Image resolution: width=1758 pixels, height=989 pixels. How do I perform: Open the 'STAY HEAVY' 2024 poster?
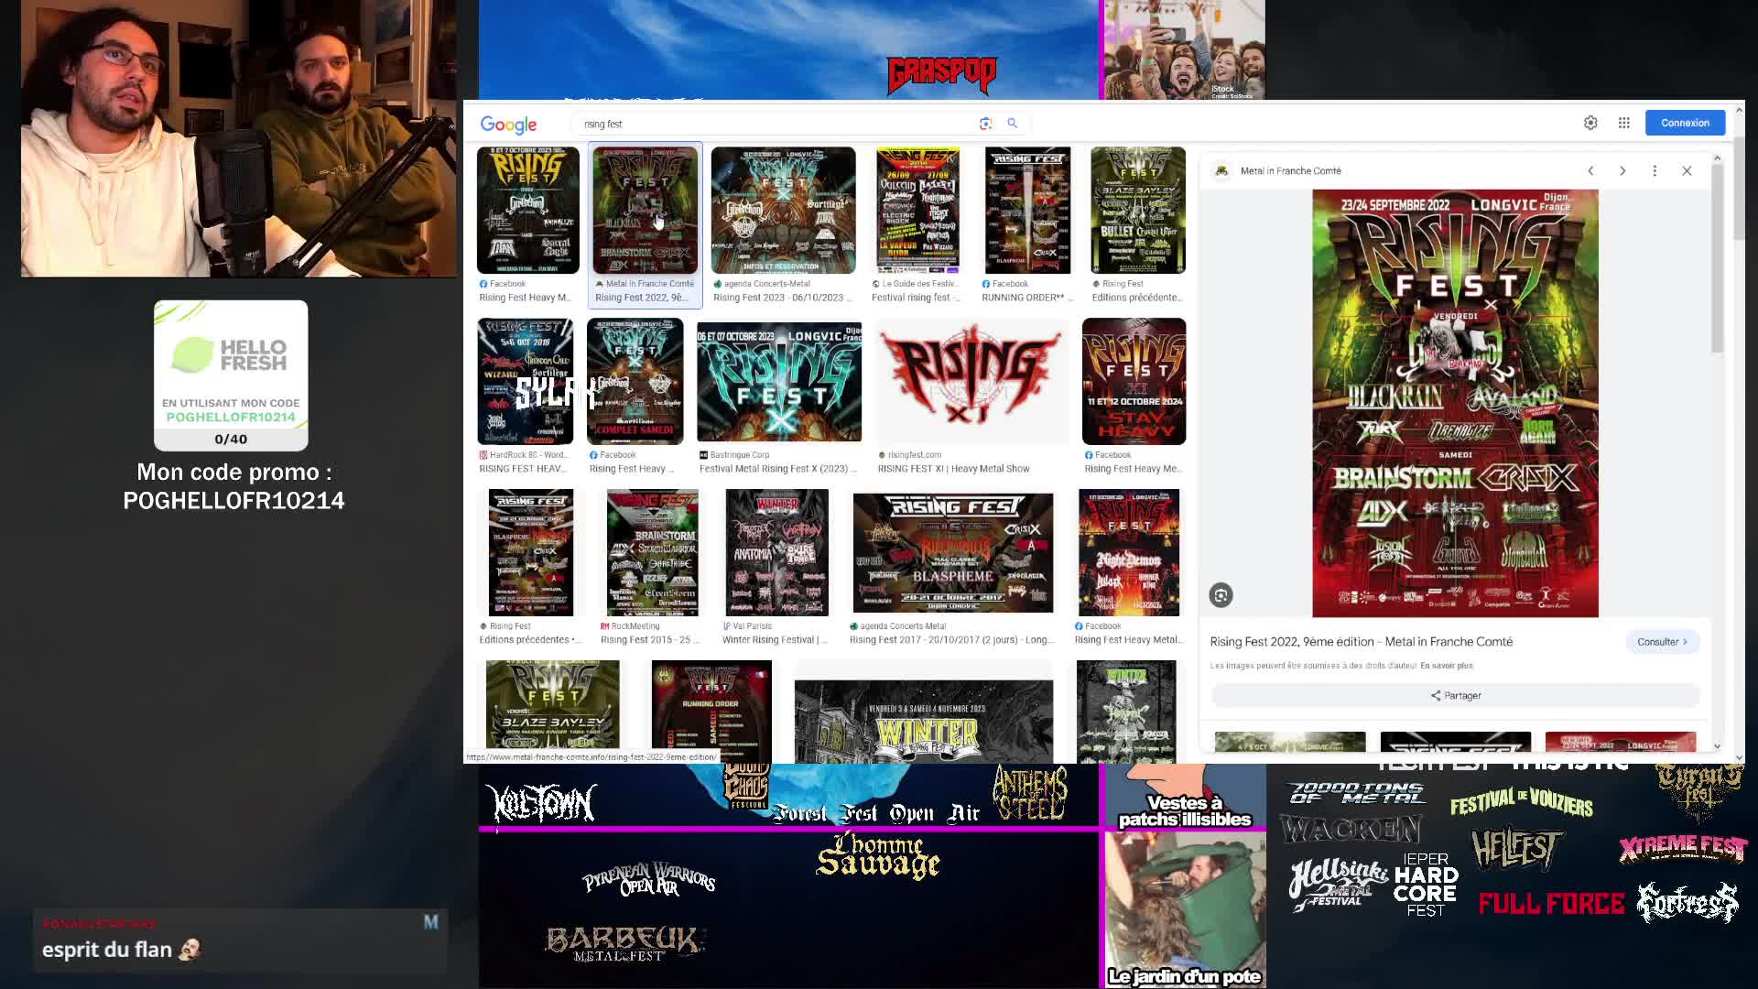(1134, 381)
